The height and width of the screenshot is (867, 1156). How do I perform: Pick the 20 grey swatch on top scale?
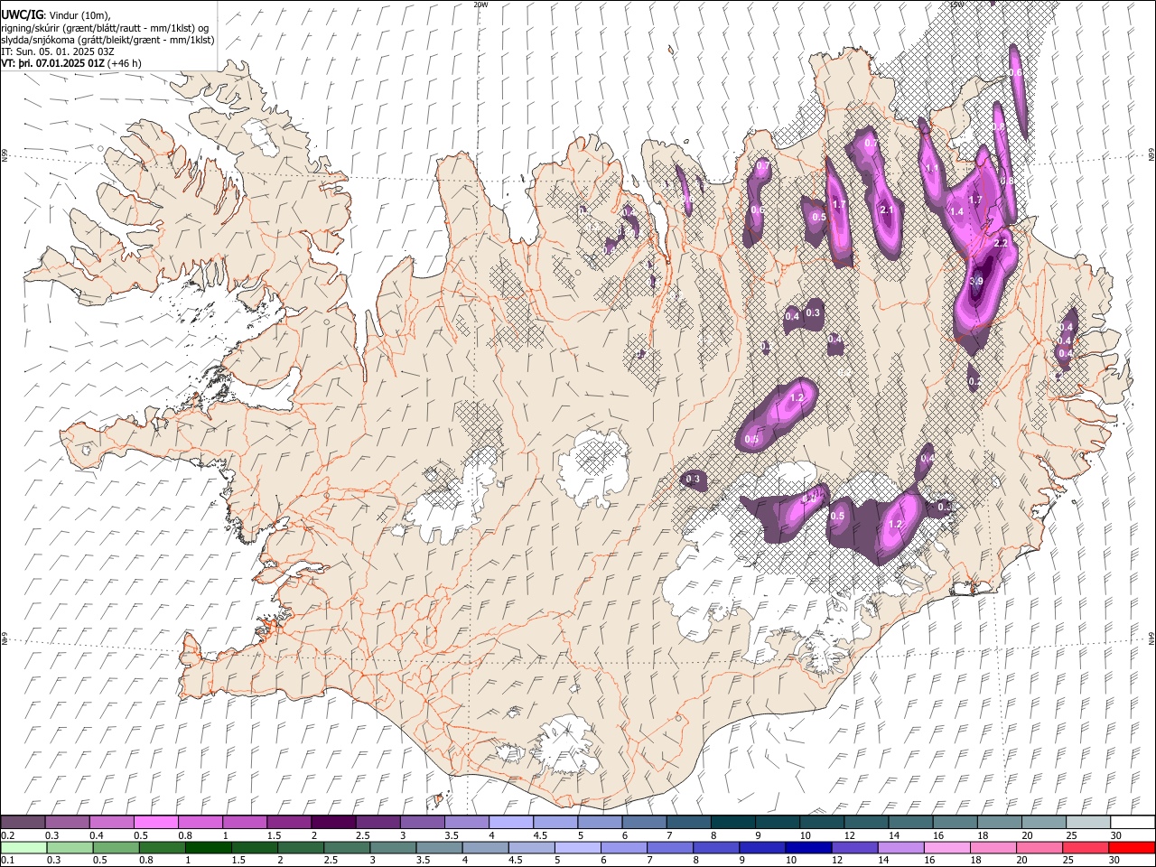click(x=1044, y=822)
